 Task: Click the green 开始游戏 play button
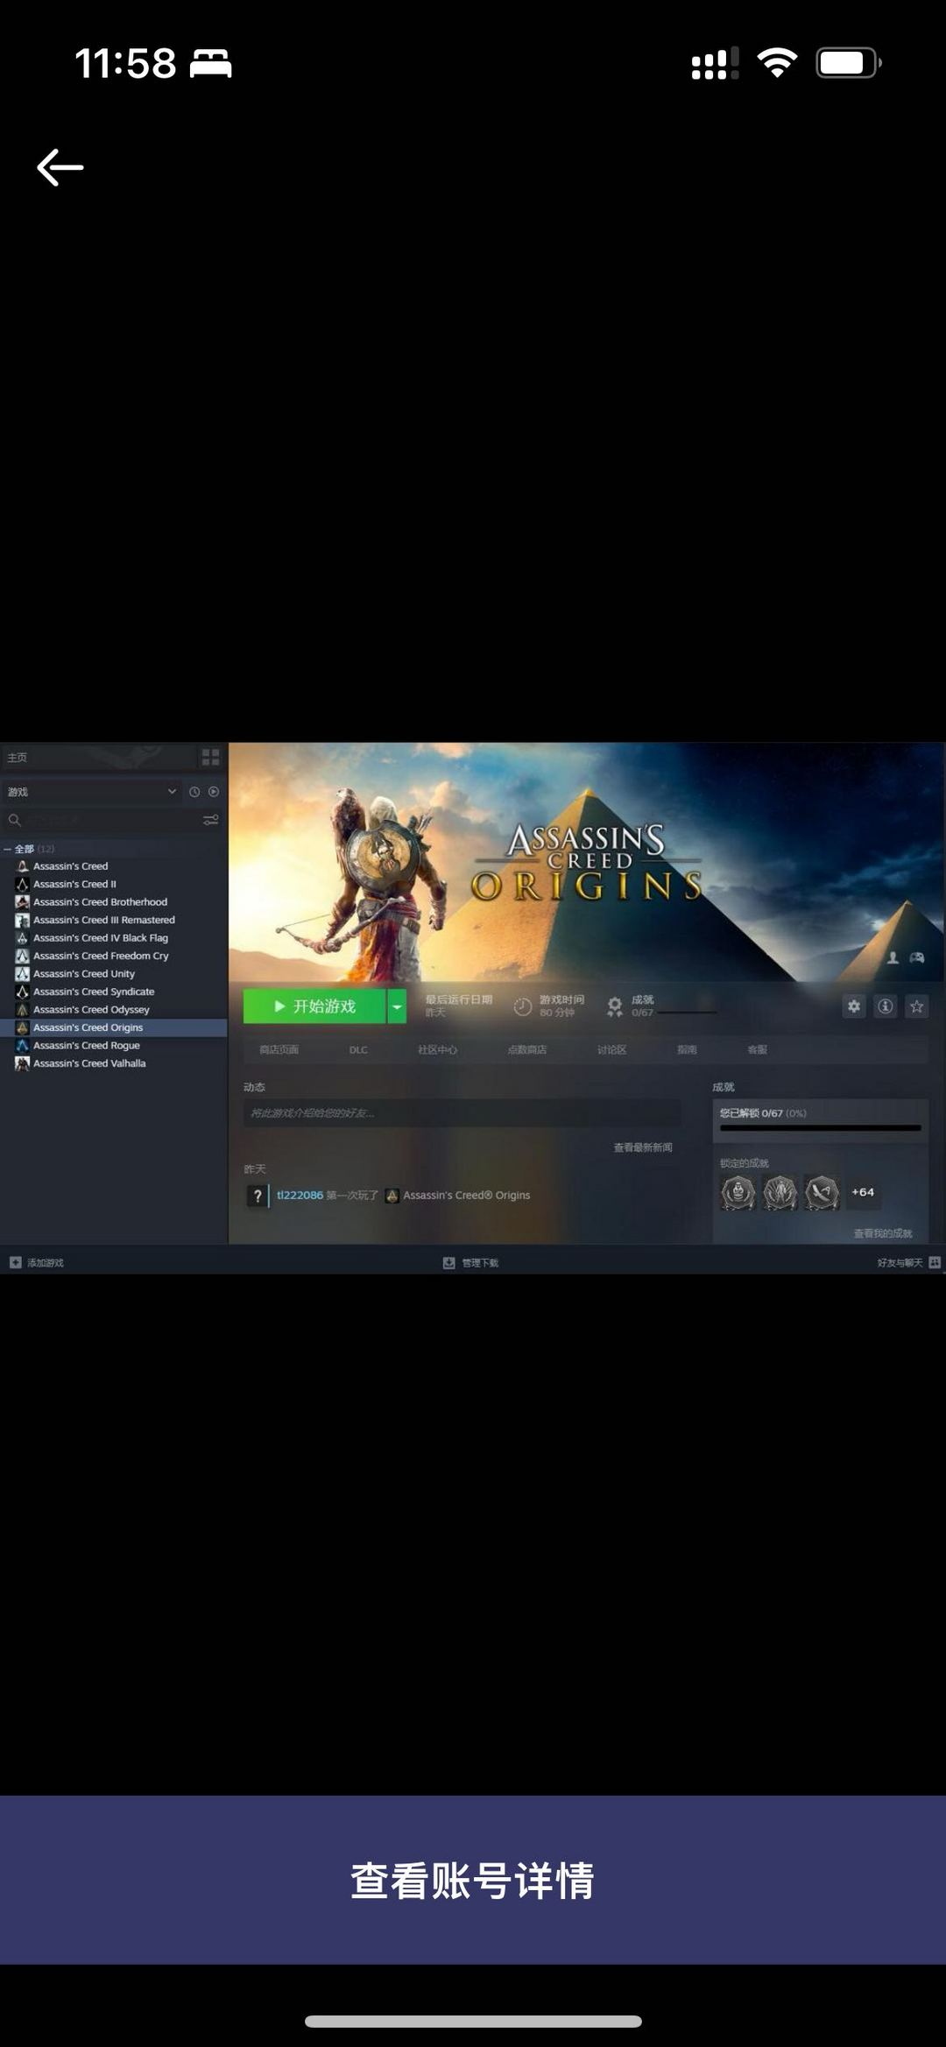click(314, 1006)
